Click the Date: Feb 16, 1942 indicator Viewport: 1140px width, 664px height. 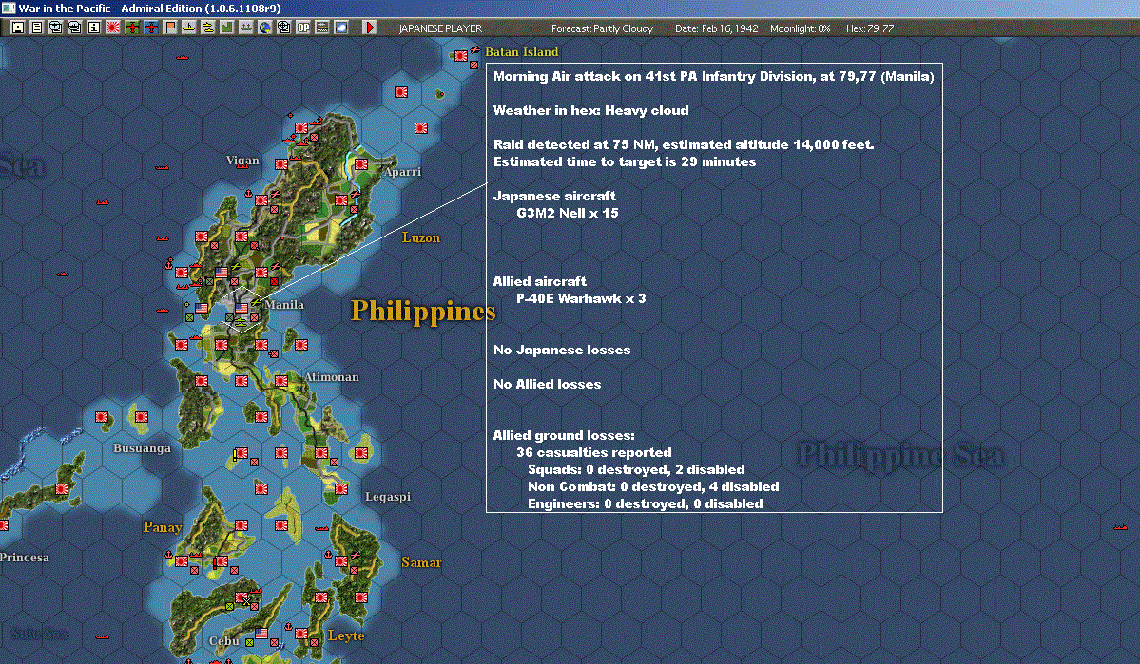[716, 28]
